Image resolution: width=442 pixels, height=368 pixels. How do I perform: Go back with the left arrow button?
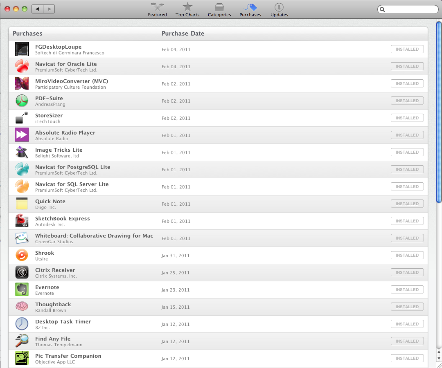tap(37, 9)
